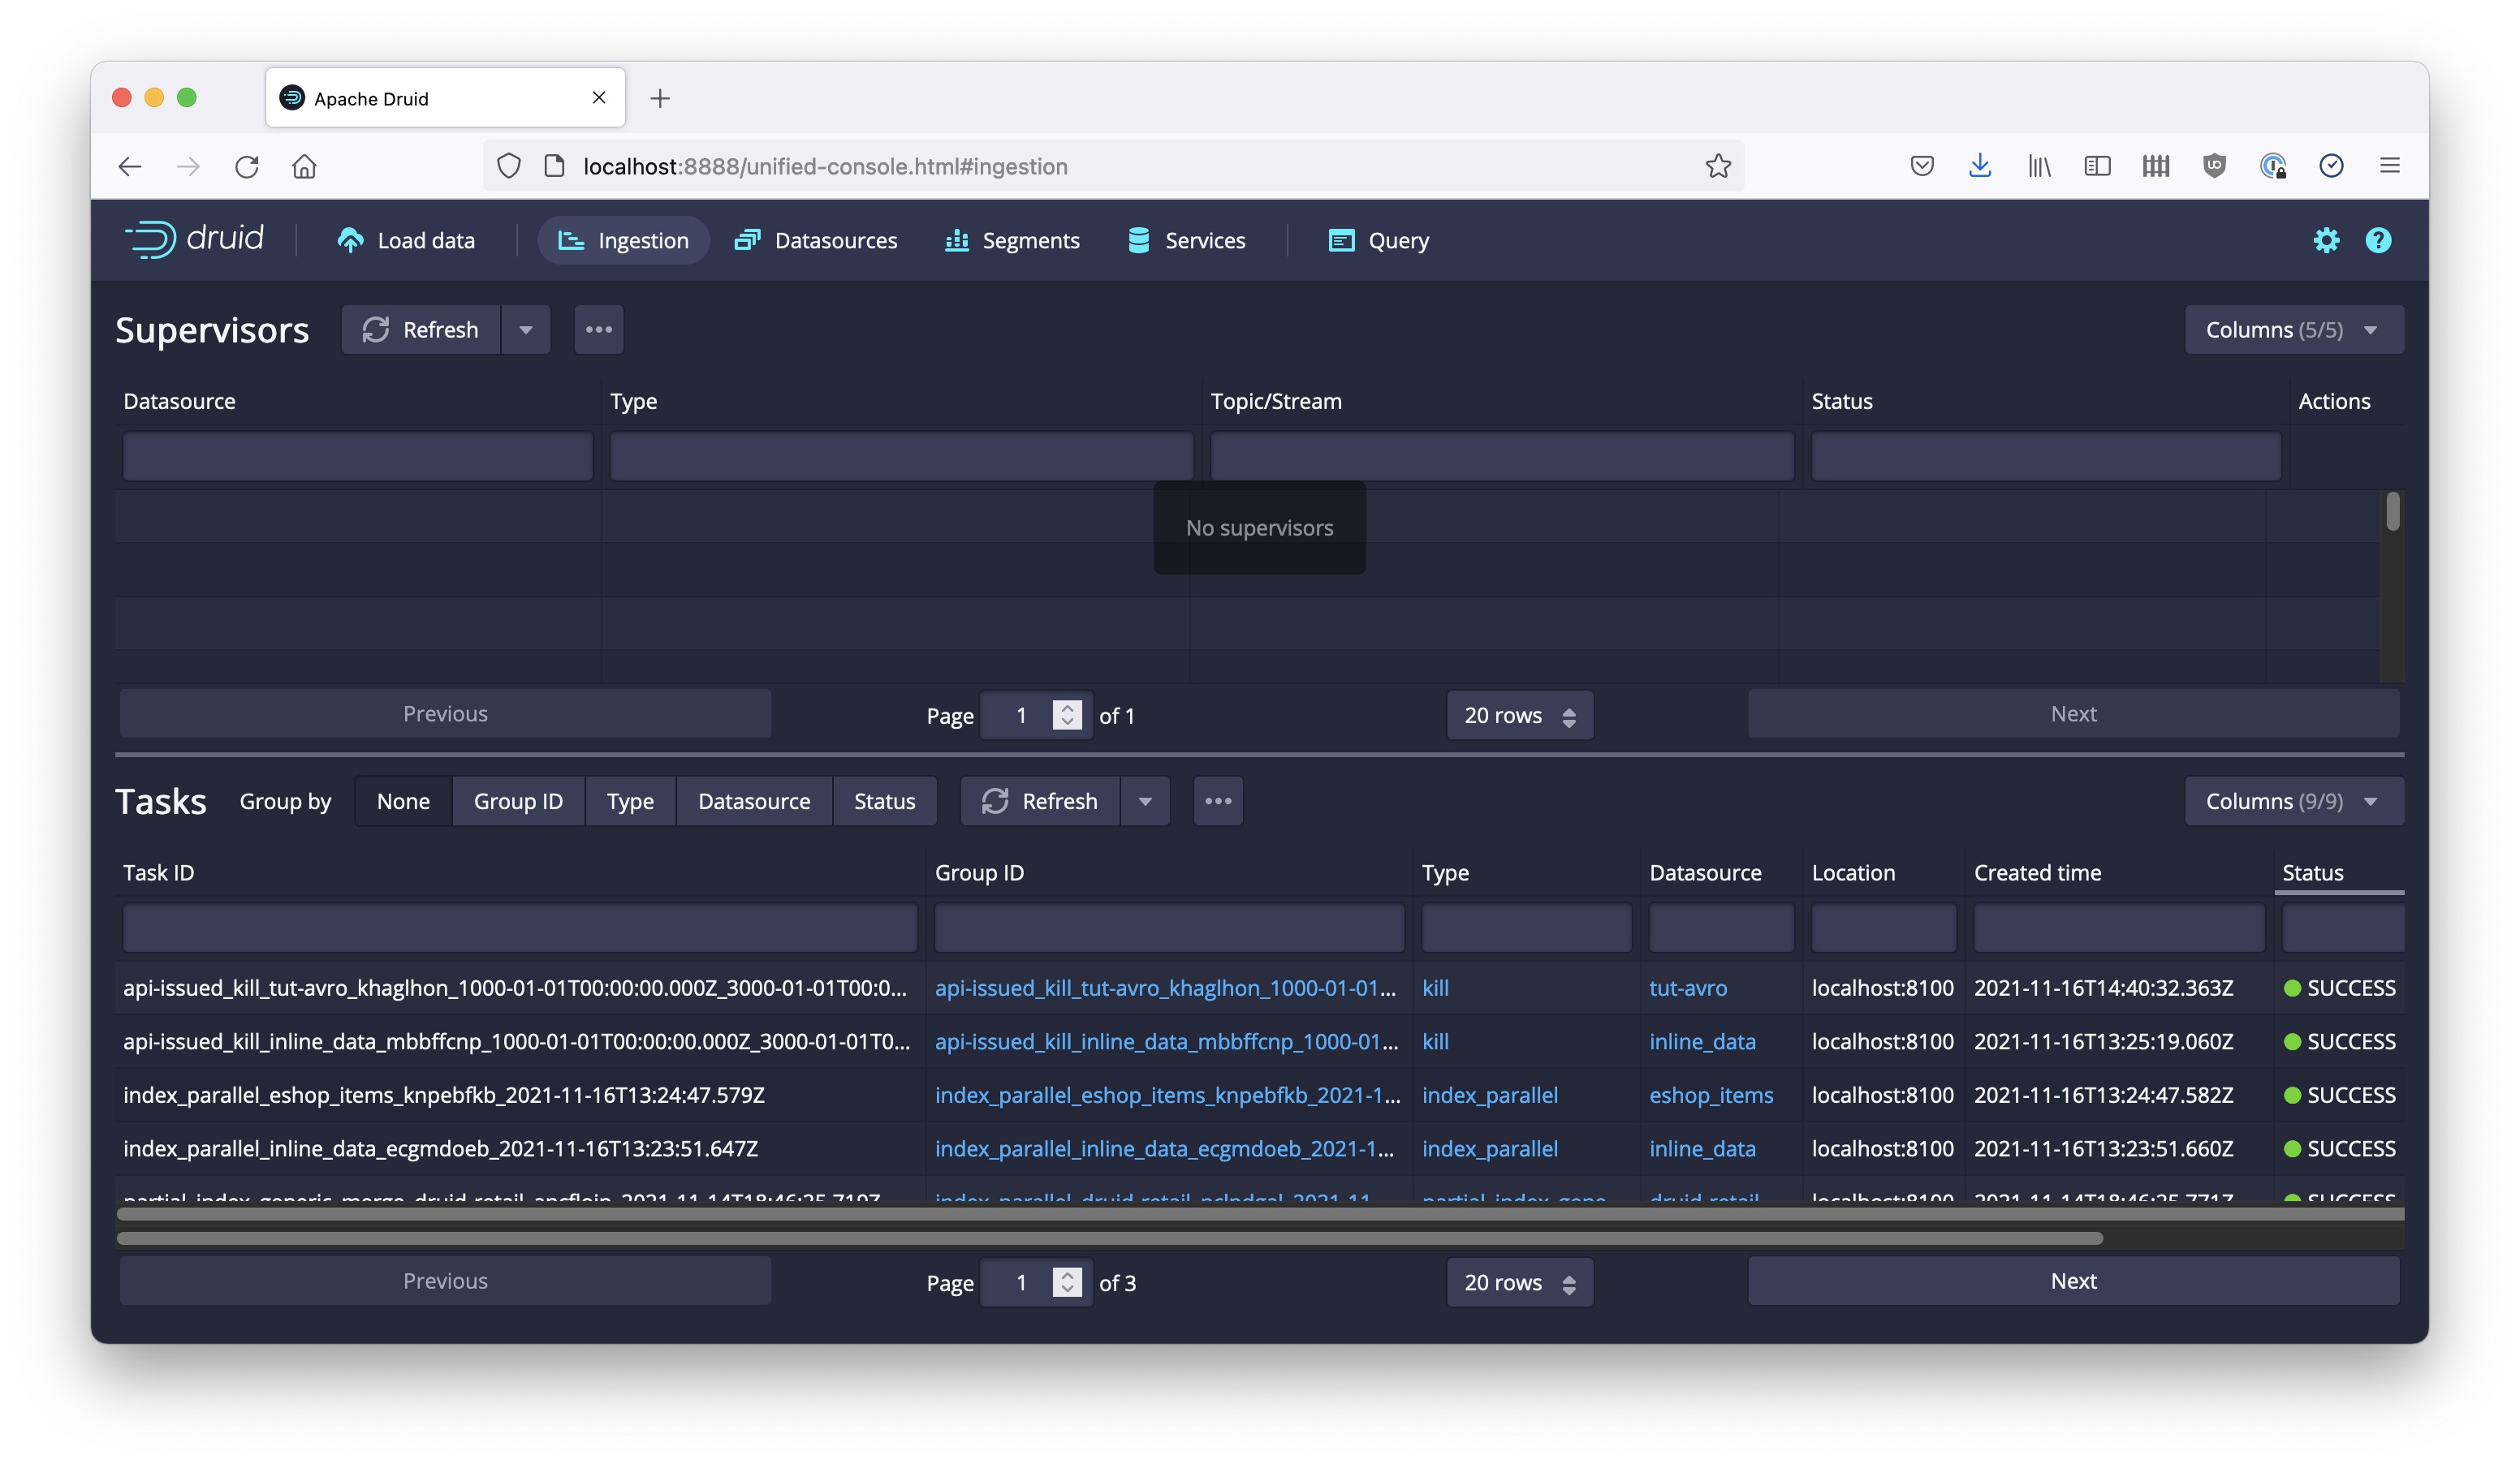Open Tasks more actions ellipsis

1217,802
